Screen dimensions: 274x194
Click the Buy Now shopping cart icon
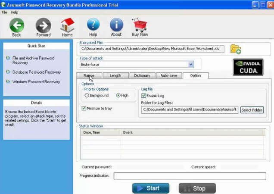tap(140, 25)
